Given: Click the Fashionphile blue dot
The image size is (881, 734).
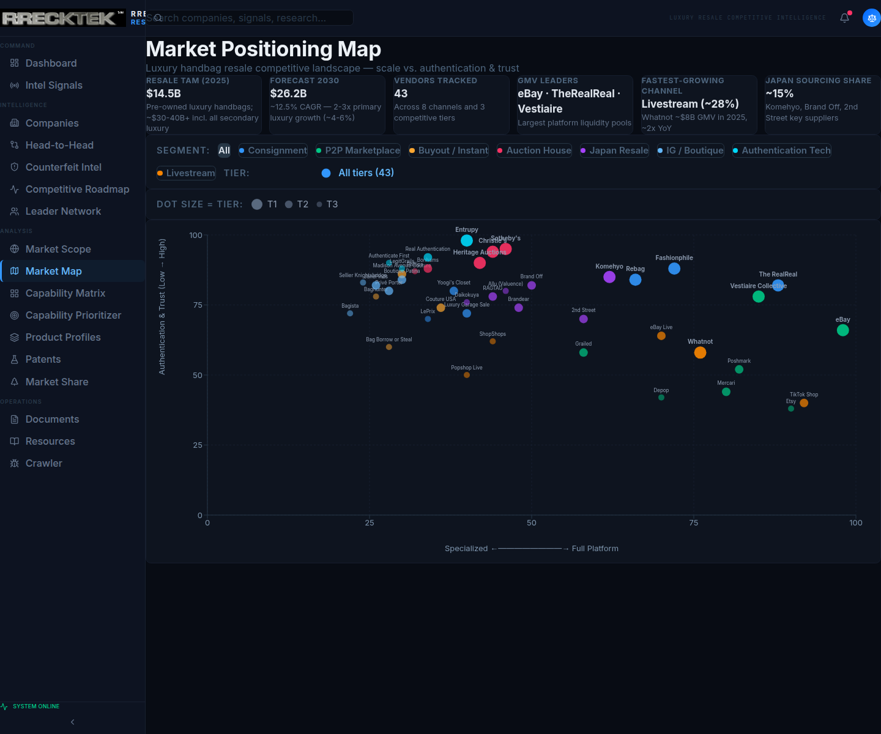Looking at the screenshot, I should pyautogui.click(x=674, y=269).
